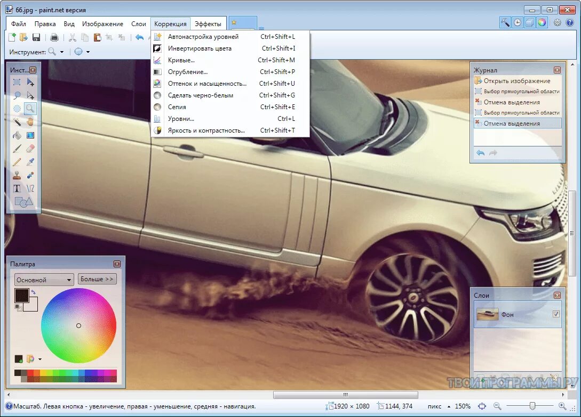The width and height of the screenshot is (581, 417).
Task: Select the Ellipse Select tool
Action: tap(17, 109)
